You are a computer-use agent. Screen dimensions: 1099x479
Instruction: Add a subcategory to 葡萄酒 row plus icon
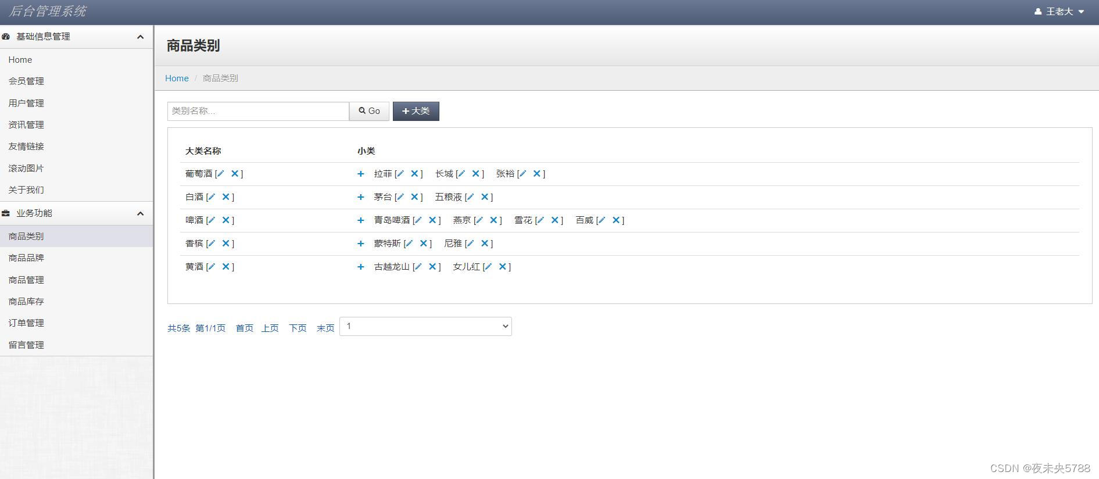coord(360,174)
